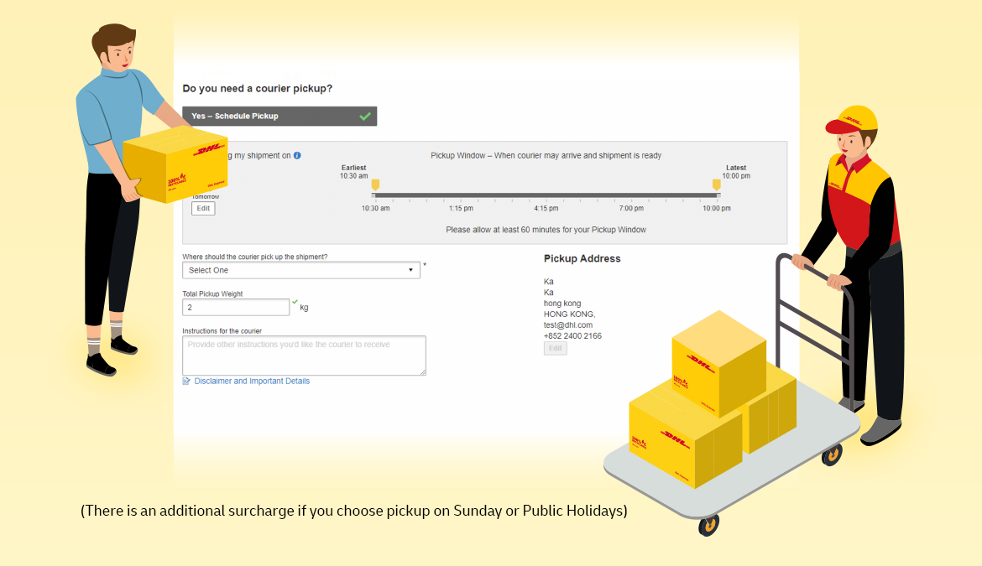Click the top DHL box on the trolley

click(x=719, y=363)
